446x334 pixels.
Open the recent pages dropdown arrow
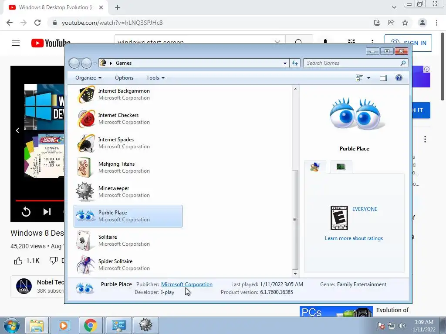(x=95, y=63)
